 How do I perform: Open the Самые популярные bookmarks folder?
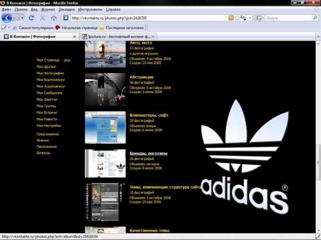click(33, 28)
